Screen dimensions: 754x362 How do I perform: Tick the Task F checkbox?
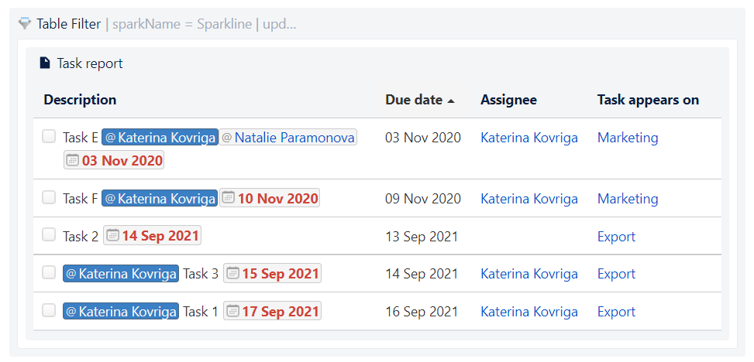[x=49, y=197]
